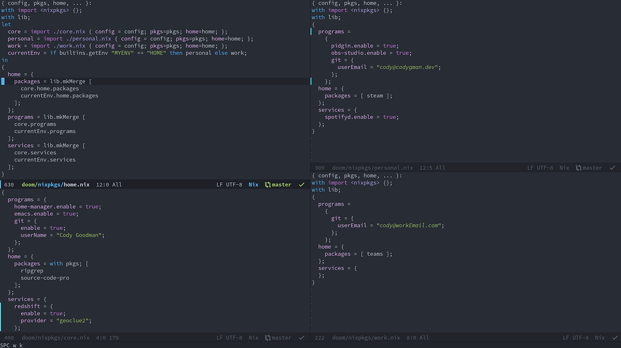This screenshot has width=621, height=348.
Task: Click the doom/nixpkgs/personal.nix filename in the modeline
Action: coord(371,167)
